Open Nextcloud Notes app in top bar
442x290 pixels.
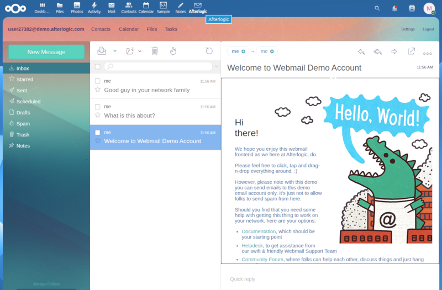coord(180,8)
